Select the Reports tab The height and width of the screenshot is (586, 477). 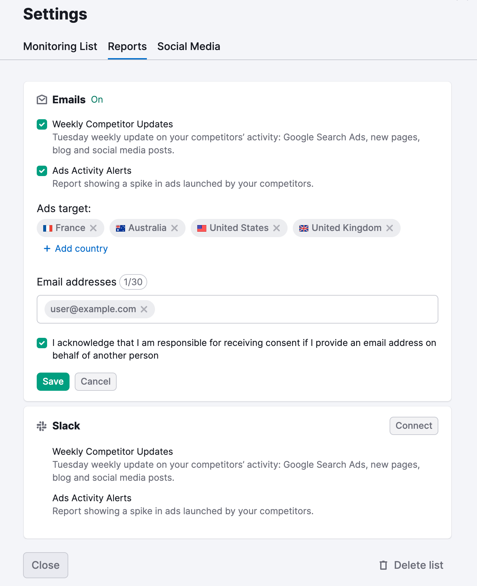pyautogui.click(x=127, y=46)
